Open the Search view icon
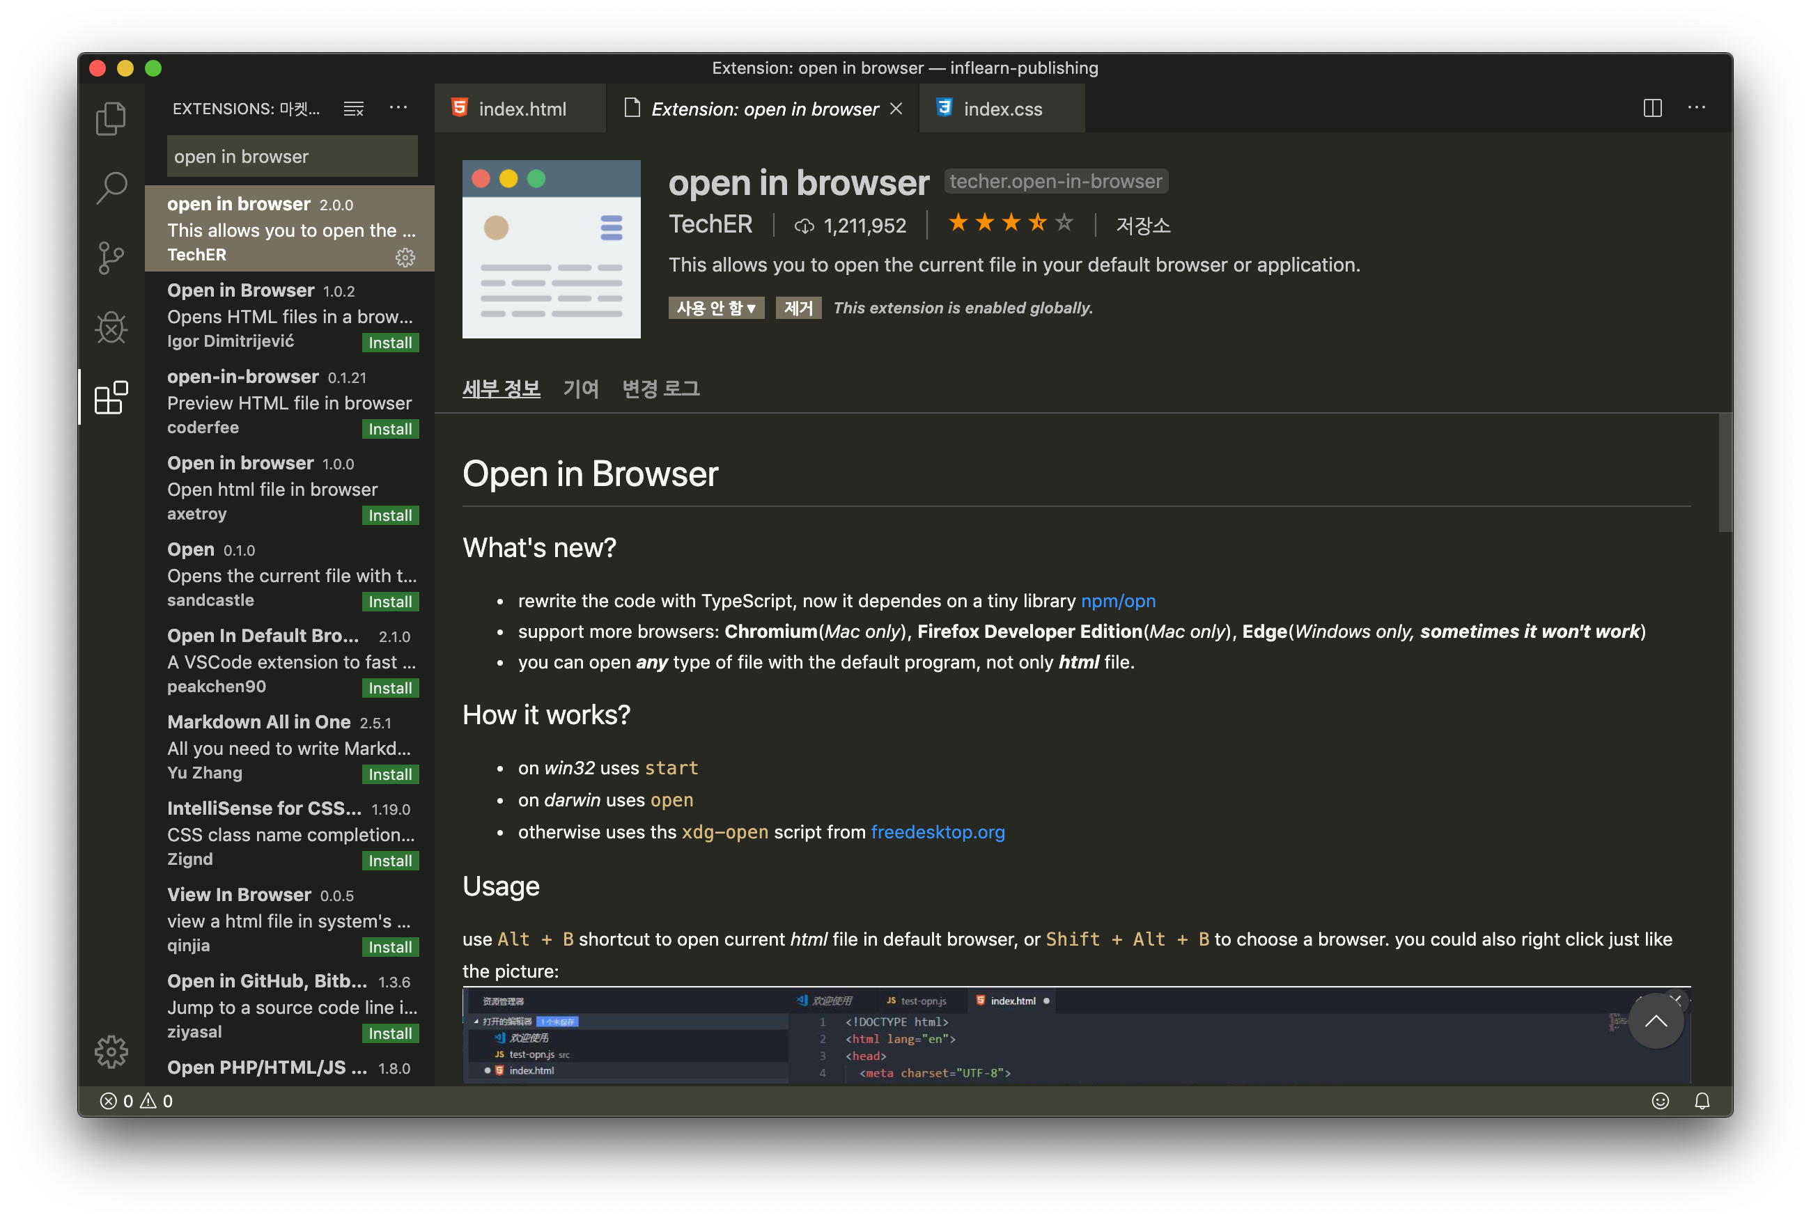The image size is (1811, 1220). click(111, 187)
